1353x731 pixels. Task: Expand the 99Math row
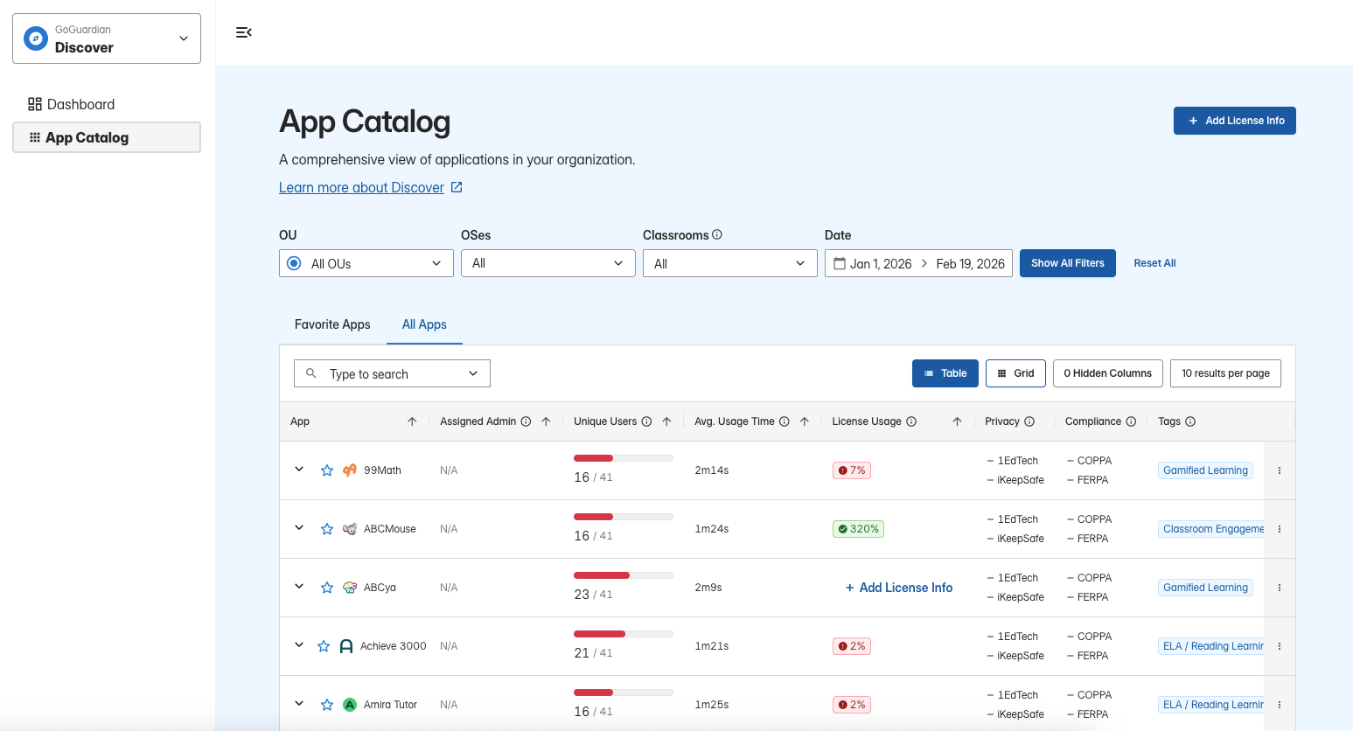coord(299,470)
